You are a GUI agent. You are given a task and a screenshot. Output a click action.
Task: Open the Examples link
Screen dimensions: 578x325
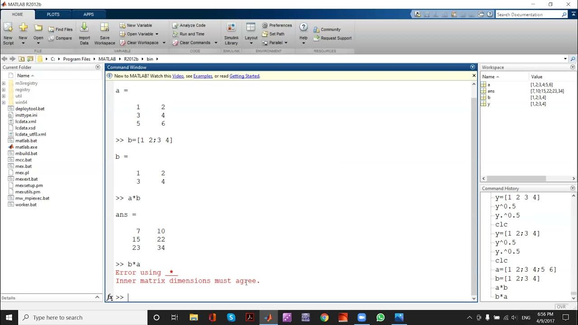[203, 76]
